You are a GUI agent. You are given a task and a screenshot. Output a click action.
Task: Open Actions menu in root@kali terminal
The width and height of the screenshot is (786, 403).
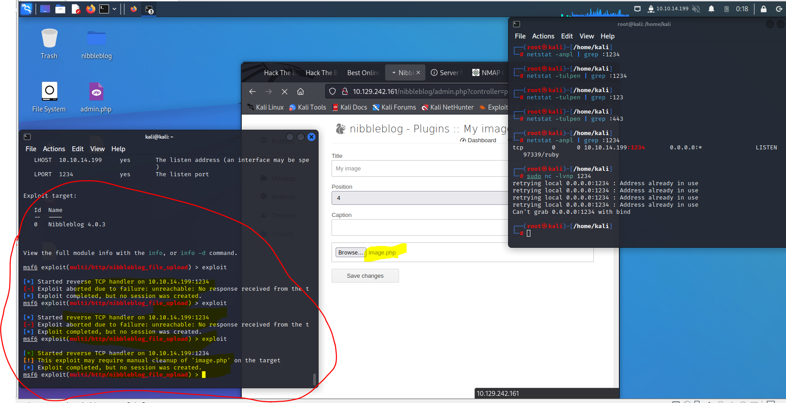pos(543,36)
